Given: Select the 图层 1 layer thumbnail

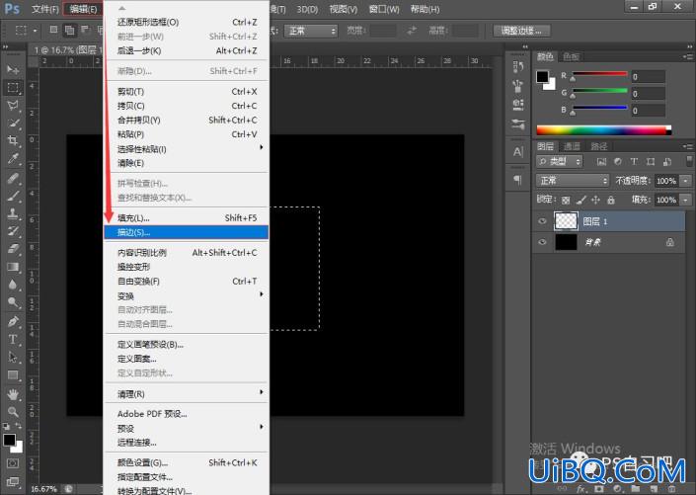Looking at the screenshot, I should [x=566, y=221].
